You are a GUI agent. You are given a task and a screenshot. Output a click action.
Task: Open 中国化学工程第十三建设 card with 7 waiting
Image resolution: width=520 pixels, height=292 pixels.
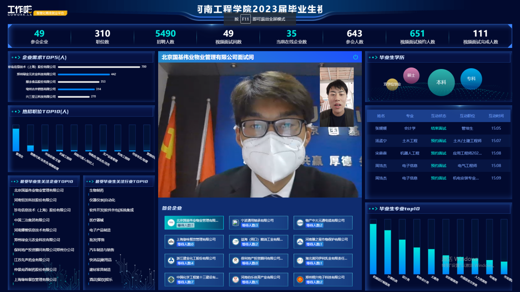coord(194,280)
